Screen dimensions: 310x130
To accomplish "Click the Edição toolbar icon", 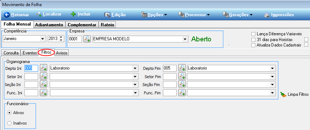I will [107, 15].
